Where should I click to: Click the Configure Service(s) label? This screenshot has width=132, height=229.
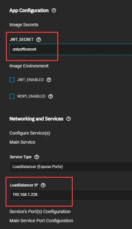[x=30, y=133]
